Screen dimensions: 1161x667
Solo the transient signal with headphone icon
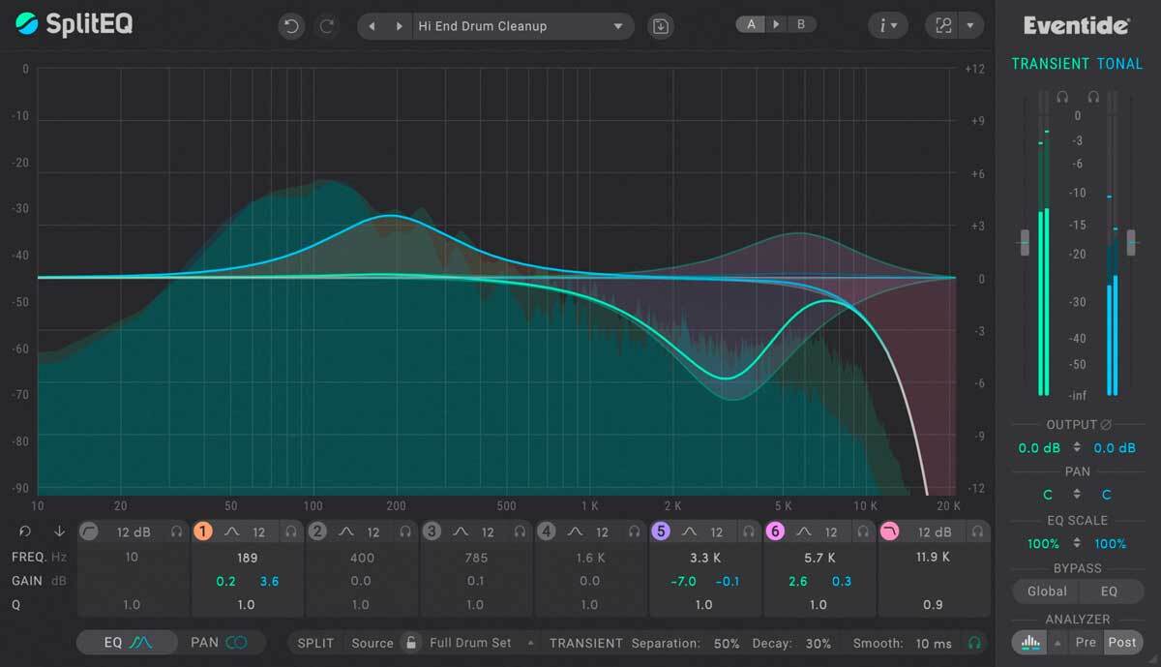[x=1061, y=97]
